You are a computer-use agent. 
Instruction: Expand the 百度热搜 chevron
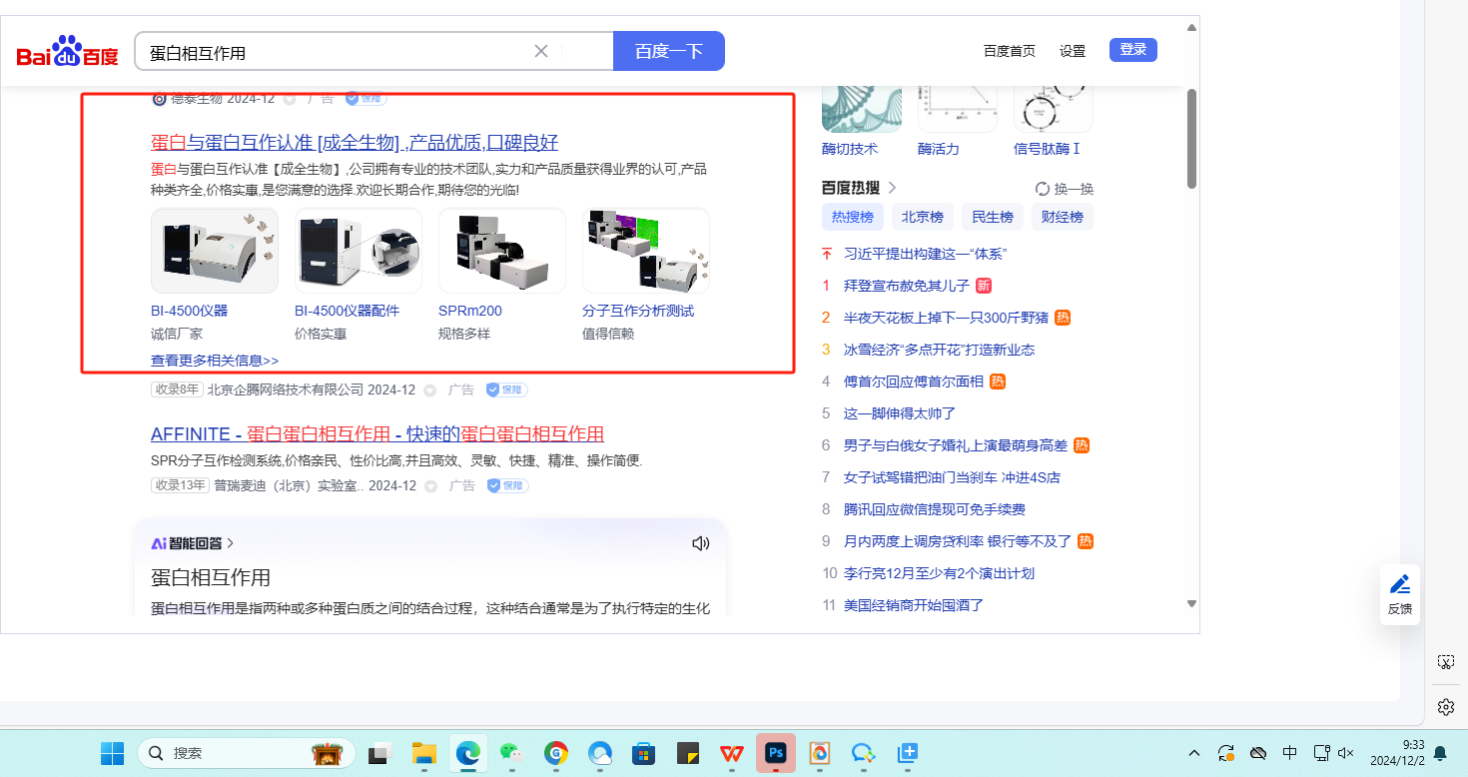[x=892, y=188]
